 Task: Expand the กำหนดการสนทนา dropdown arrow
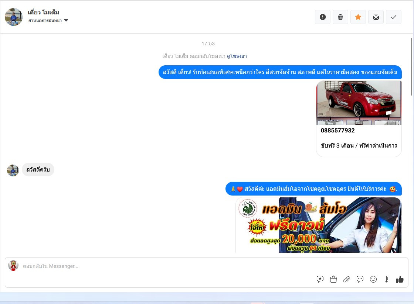coord(66,20)
